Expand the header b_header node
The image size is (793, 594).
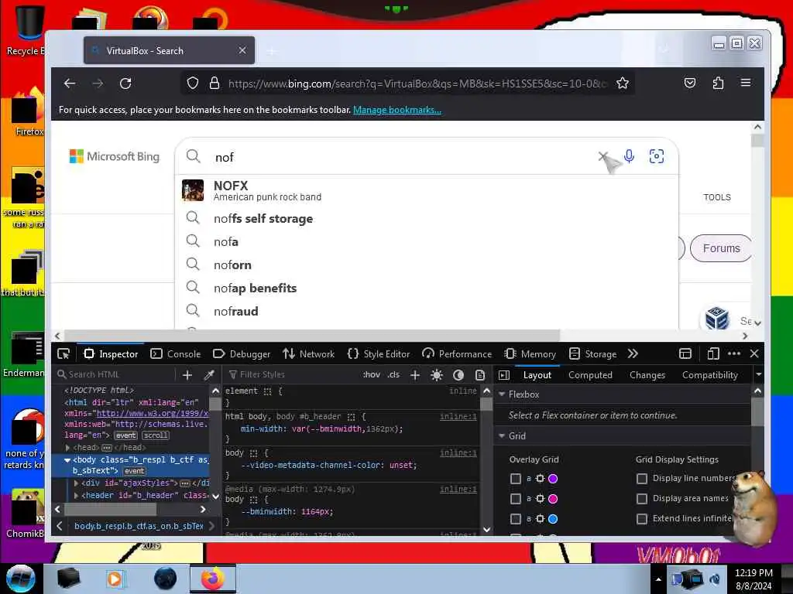point(77,496)
